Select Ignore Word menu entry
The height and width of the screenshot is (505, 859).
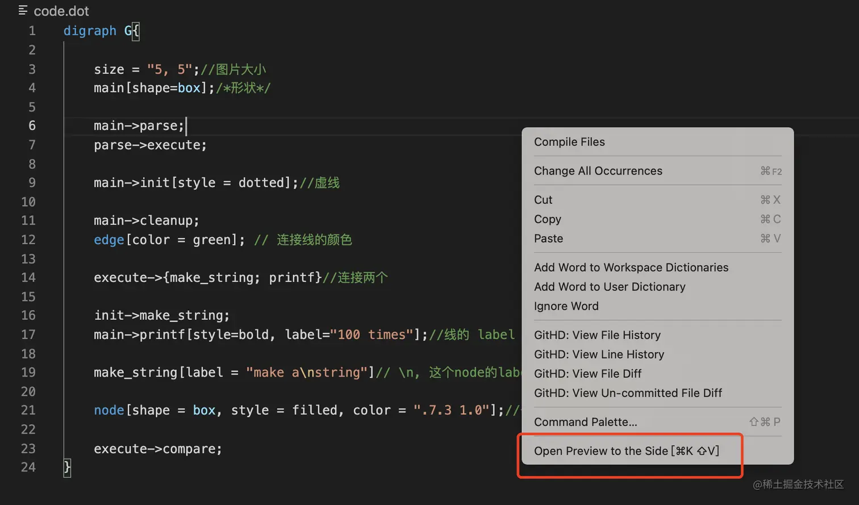click(566, 306)
